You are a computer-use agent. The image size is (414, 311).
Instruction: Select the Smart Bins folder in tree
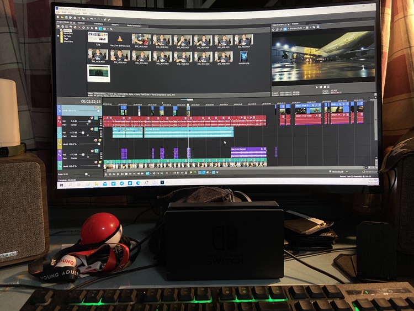[x=68, y=41]
